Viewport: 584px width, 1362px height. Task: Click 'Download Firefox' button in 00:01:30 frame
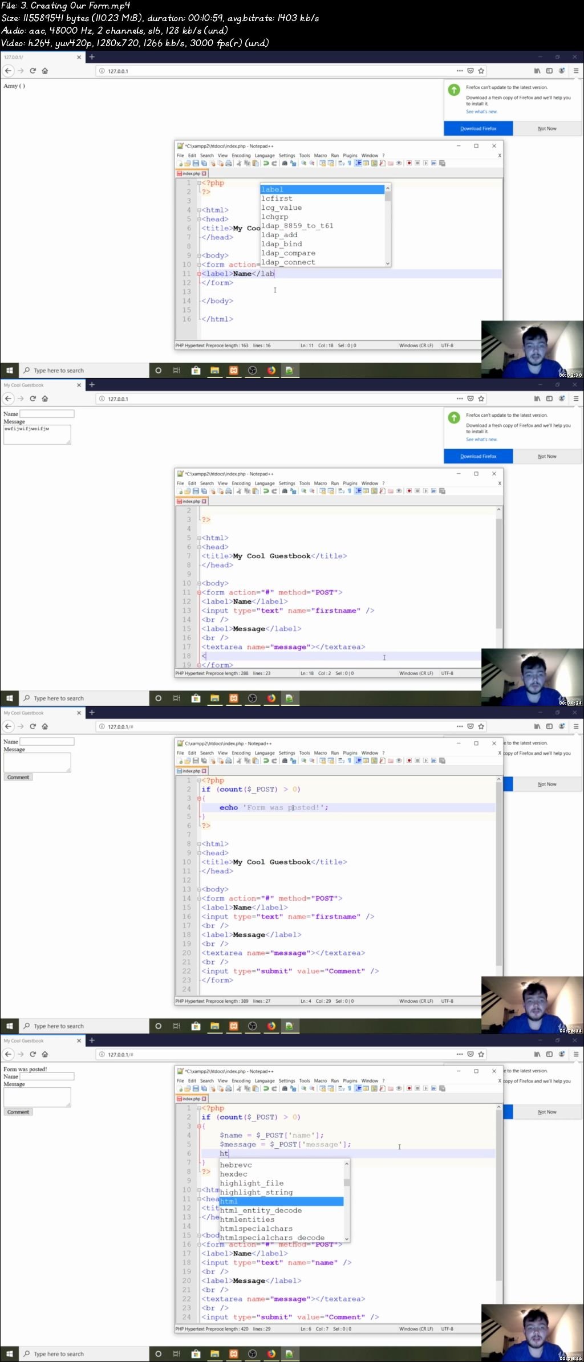478,129
